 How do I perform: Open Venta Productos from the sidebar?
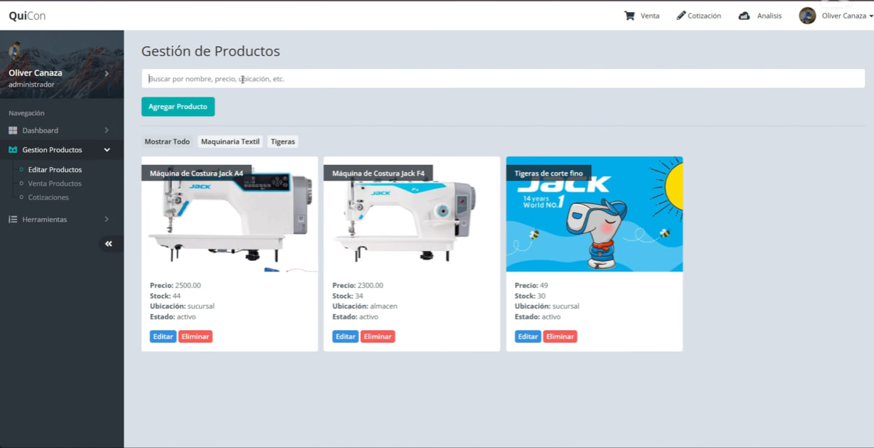[x=53, y=183]
